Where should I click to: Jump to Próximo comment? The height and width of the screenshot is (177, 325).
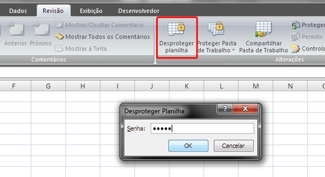pos(41,34)
